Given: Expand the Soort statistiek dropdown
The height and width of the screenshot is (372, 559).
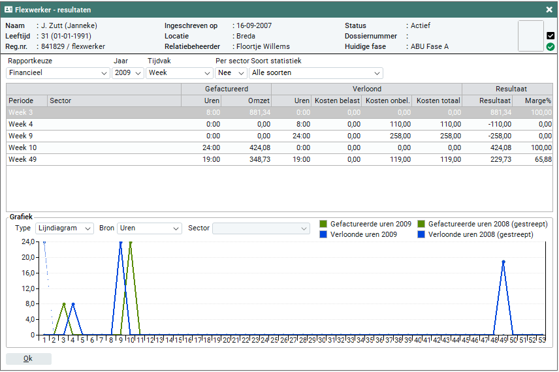Looking at the screenshot, I should coord(316,73).
